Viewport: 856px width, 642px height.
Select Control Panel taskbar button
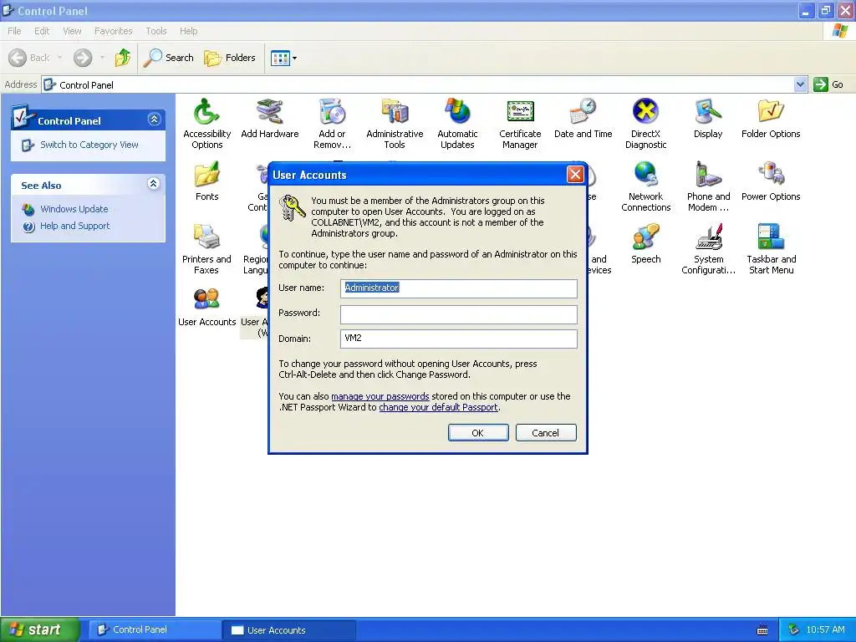(155, 630)
